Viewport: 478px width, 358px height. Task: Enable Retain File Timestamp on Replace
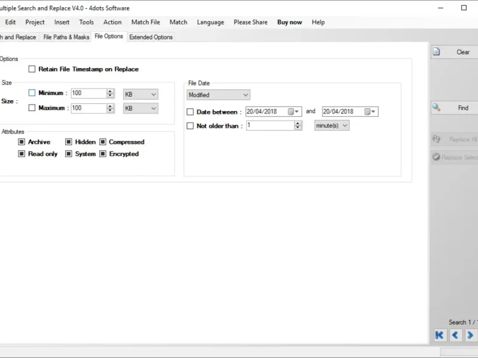tap(32, 69)
